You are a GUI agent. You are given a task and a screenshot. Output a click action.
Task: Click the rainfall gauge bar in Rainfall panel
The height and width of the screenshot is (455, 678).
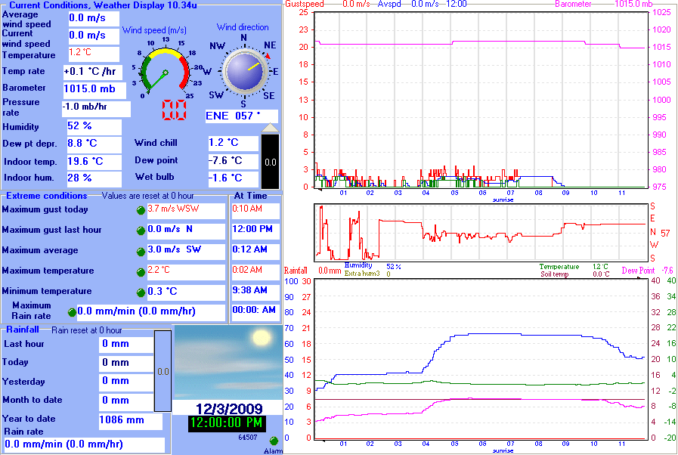(163, 371)
